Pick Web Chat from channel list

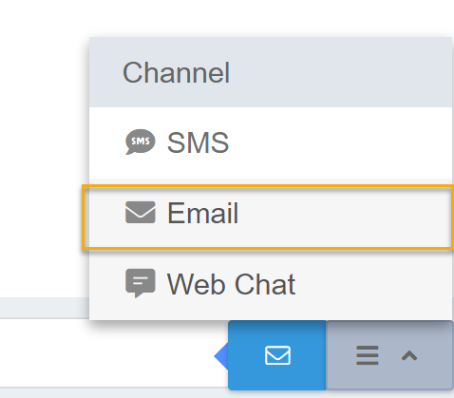coord(271,284)
